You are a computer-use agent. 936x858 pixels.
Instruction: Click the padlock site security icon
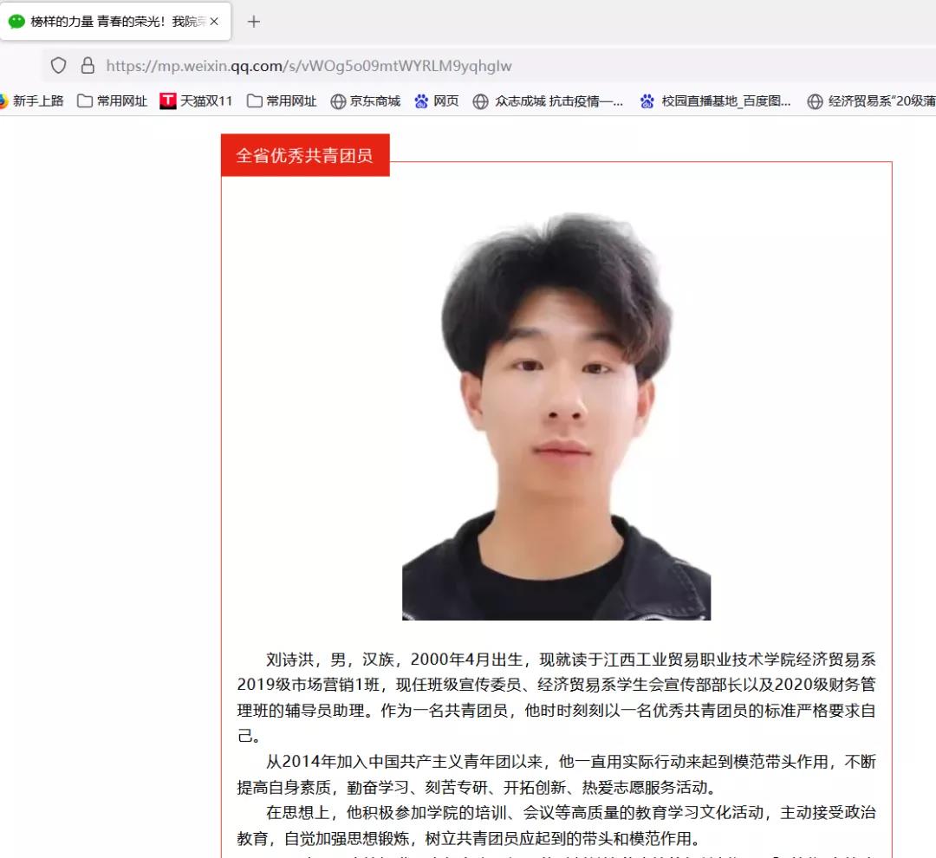pyautogui.click(x=88, y=65)
